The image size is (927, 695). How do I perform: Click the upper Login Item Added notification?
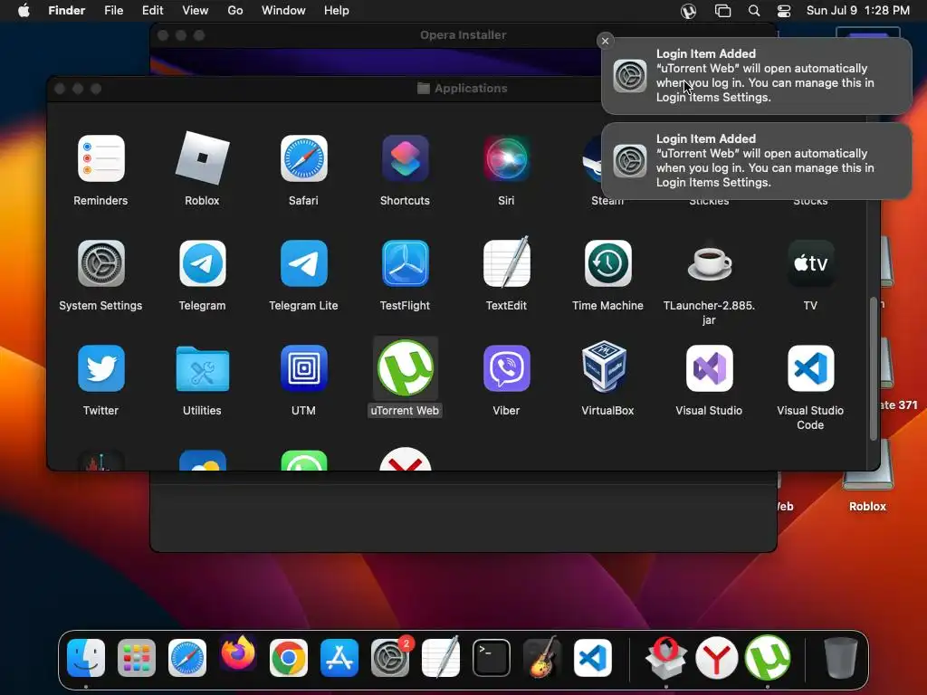pos(756,76)
